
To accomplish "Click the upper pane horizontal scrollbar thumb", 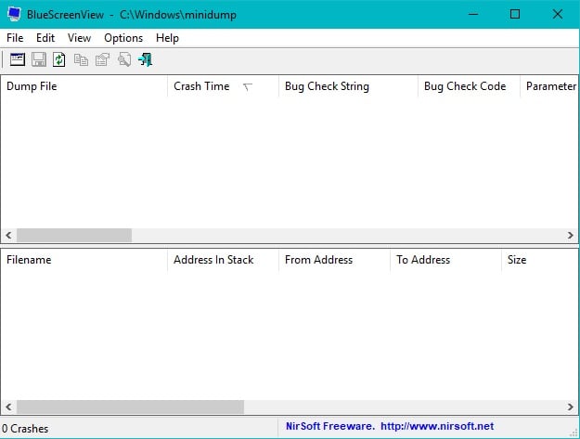I will [74, 235].
